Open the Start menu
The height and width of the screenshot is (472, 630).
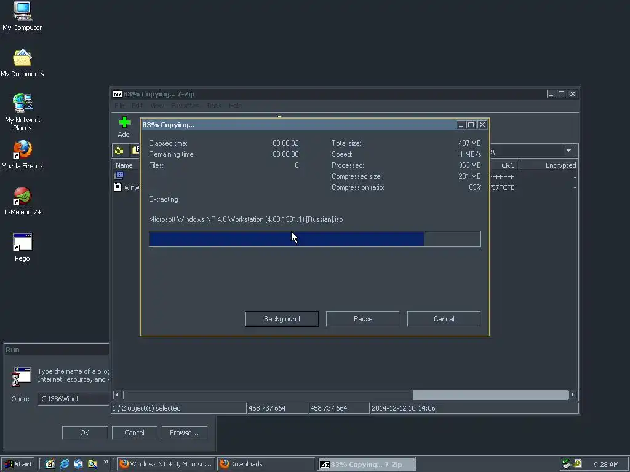coord(18,464)
